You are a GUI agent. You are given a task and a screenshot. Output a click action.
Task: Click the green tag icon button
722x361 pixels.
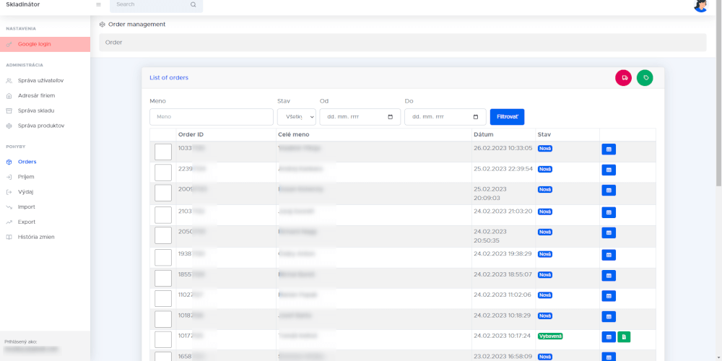645,78
